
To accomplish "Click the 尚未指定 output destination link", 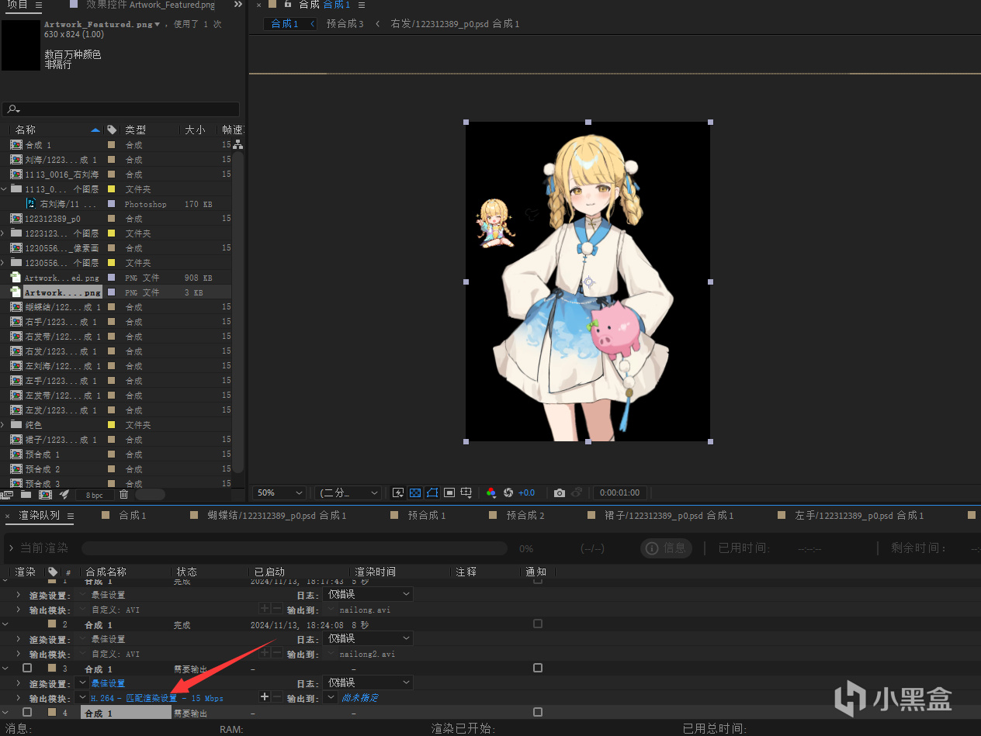I will (x=360, y=698).
